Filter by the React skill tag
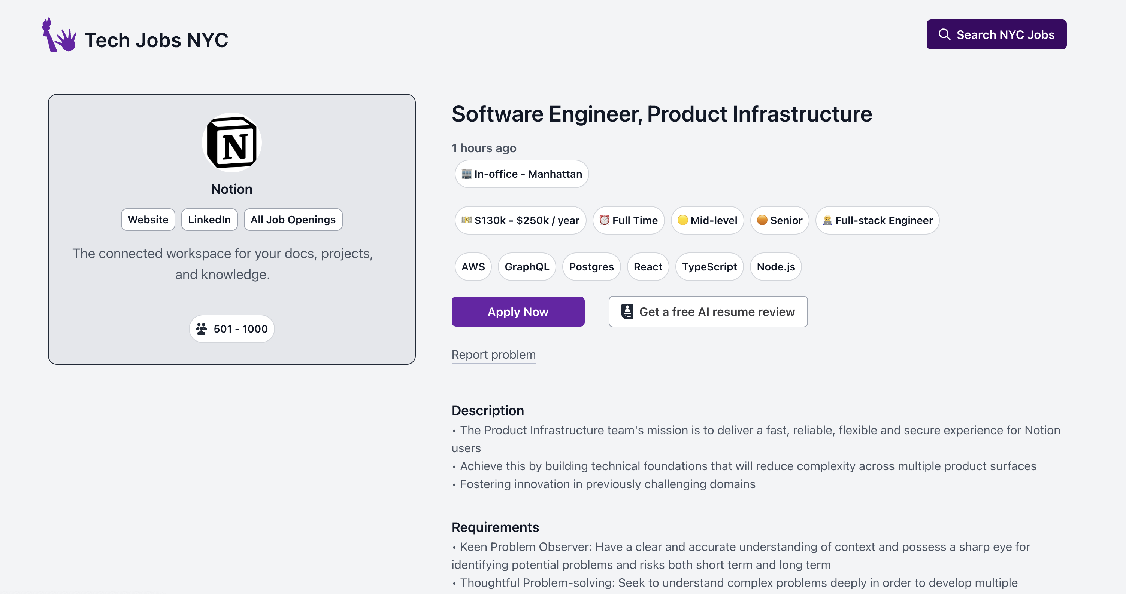 648,267
